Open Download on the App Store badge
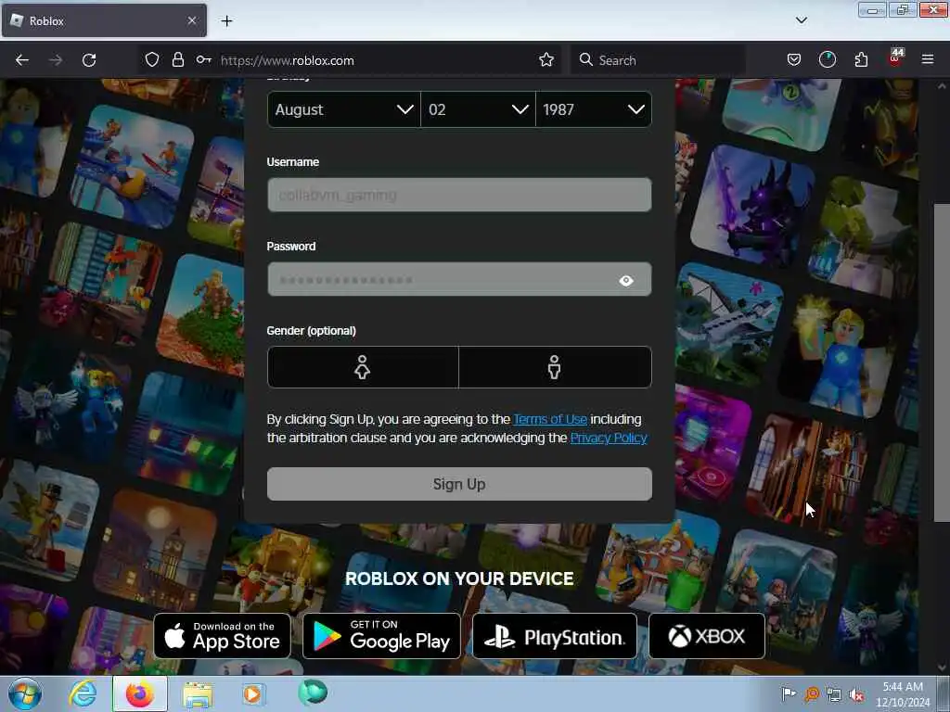Image resolution: width=950 pixels, height=712 pixels. [223, 636]
